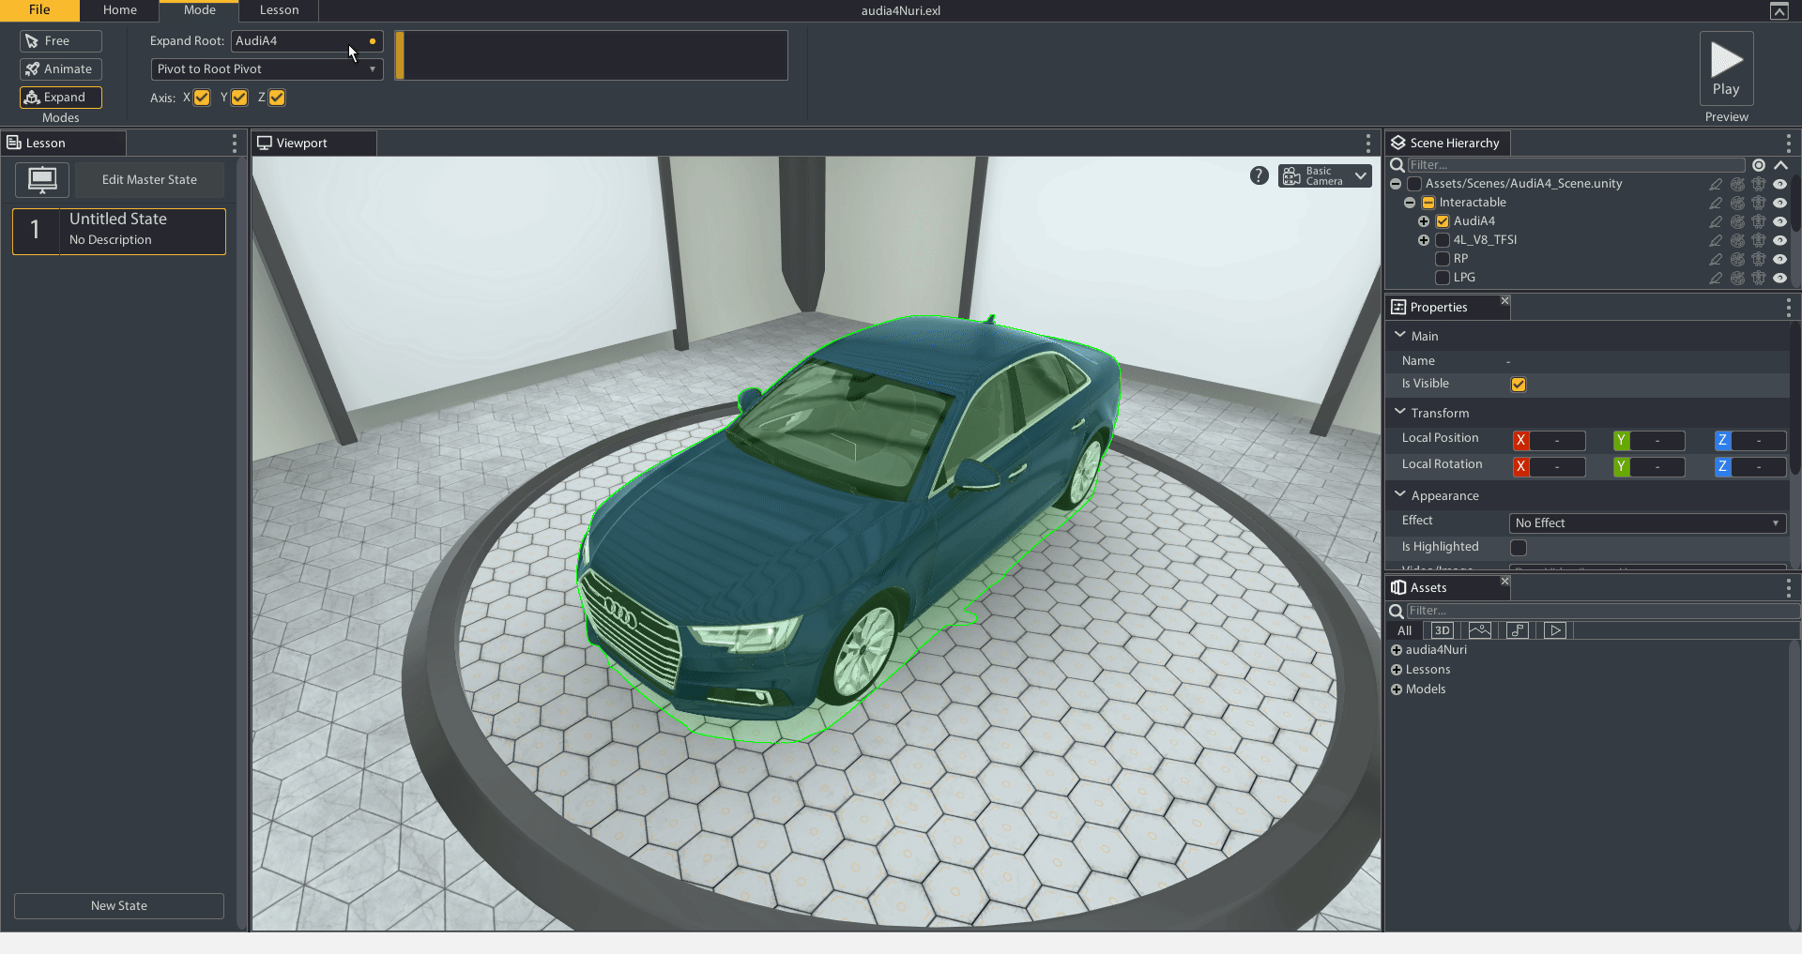Check the RP checkbox

1443,259
